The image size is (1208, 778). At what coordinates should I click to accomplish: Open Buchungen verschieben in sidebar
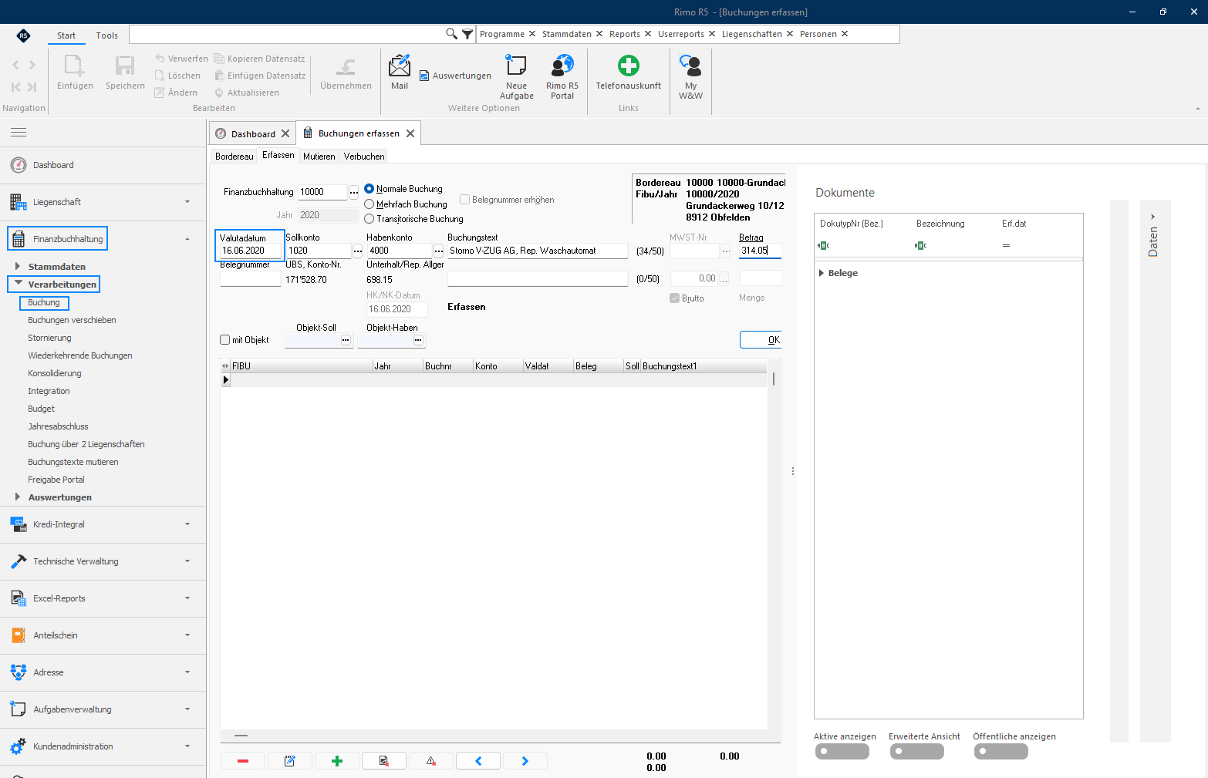[x=73, y=320]
